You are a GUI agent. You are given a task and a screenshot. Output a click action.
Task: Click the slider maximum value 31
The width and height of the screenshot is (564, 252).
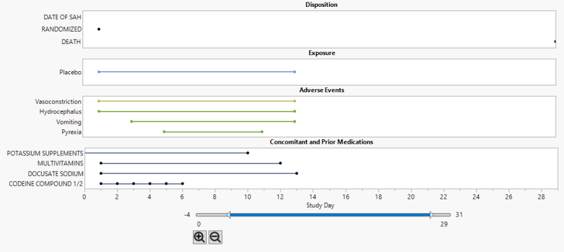tap(459, 215)
